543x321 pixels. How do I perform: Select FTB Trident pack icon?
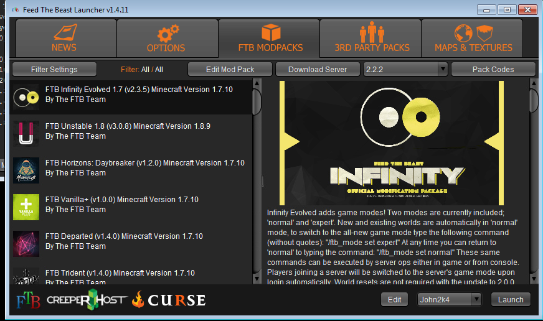click(x=26, y=276)
